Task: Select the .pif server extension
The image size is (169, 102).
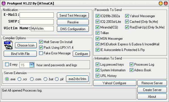Action: (57, 79)
